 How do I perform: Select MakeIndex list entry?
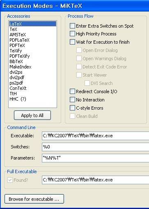click(x=32, y=67)
